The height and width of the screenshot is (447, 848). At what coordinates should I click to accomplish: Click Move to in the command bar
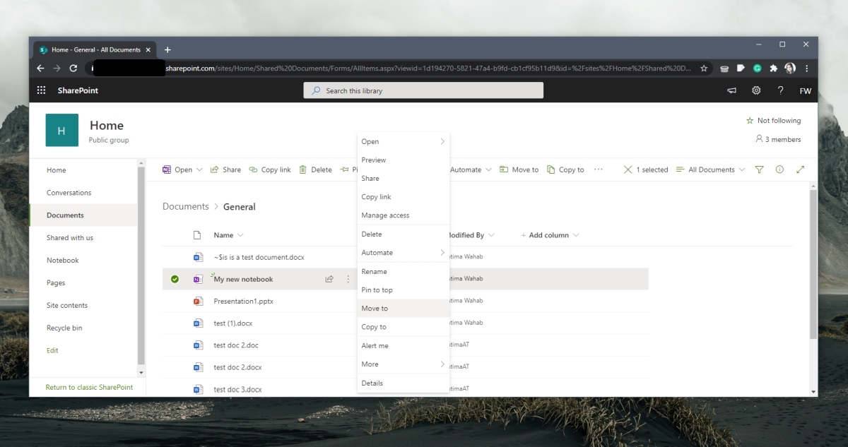pos(519,169)
